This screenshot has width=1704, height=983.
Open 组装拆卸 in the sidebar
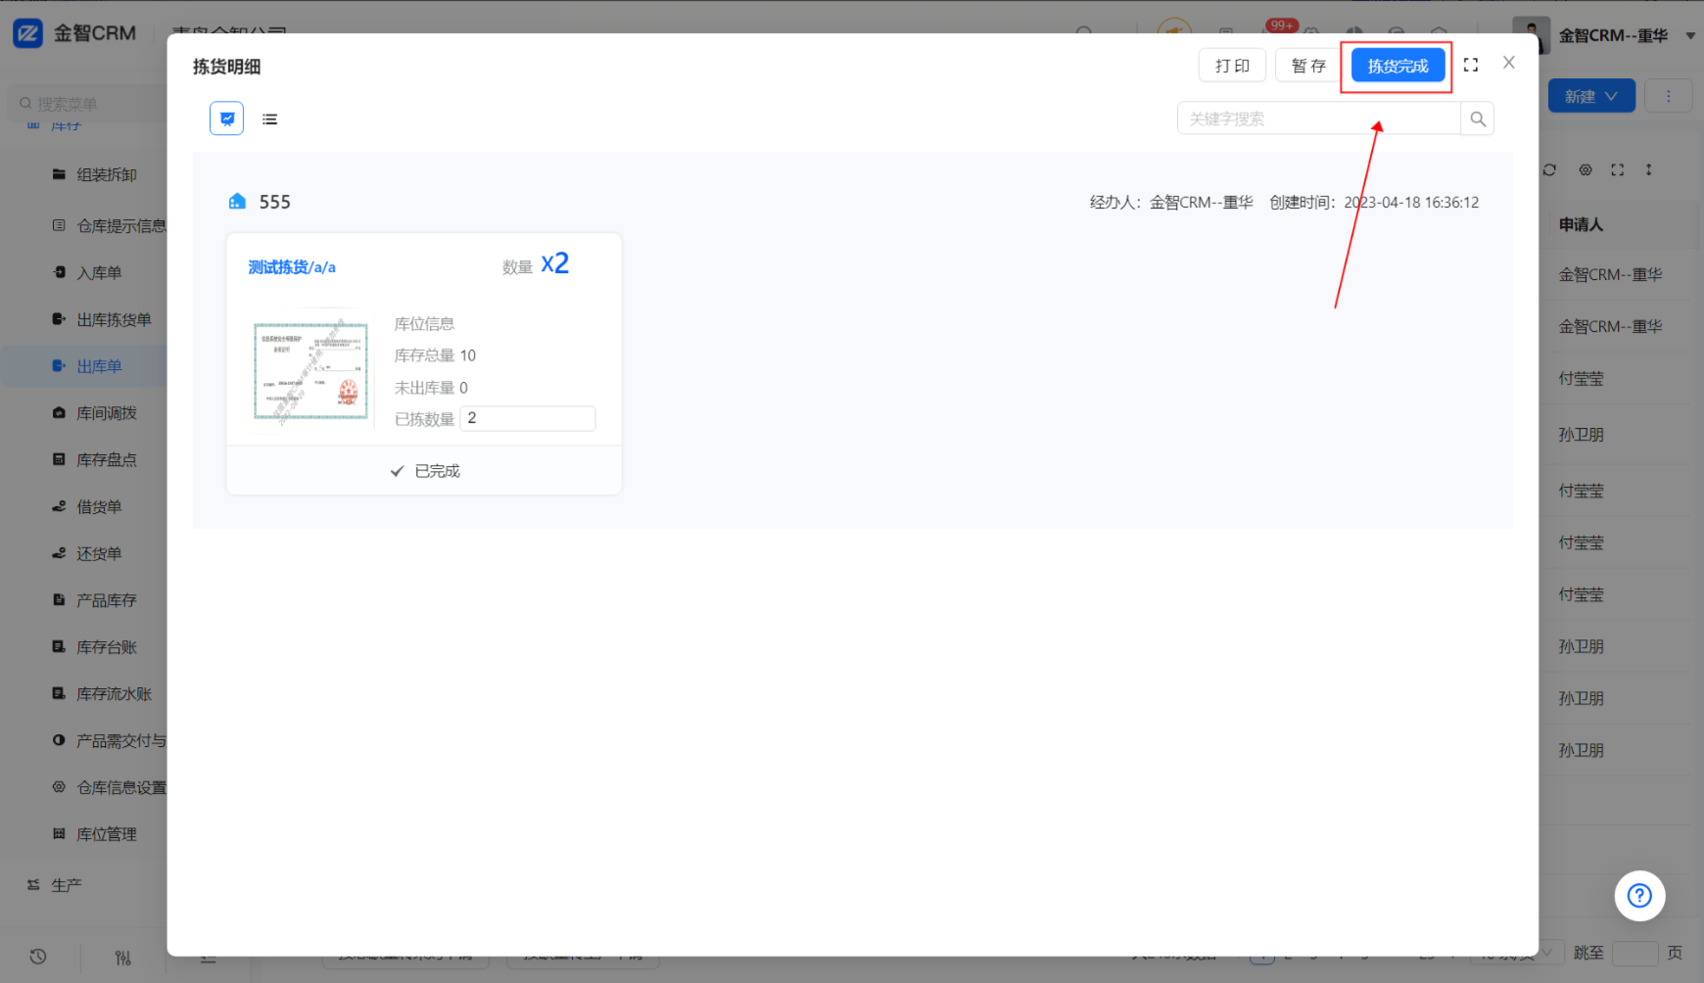point(107,174)
